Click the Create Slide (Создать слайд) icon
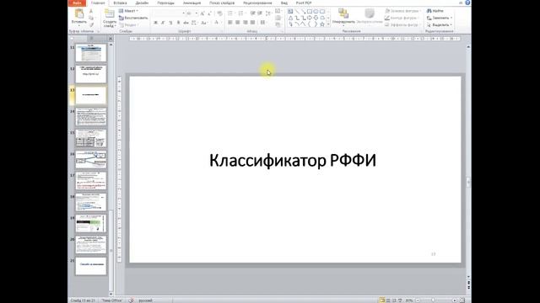 pyautogui.click(x=109, y=13)
